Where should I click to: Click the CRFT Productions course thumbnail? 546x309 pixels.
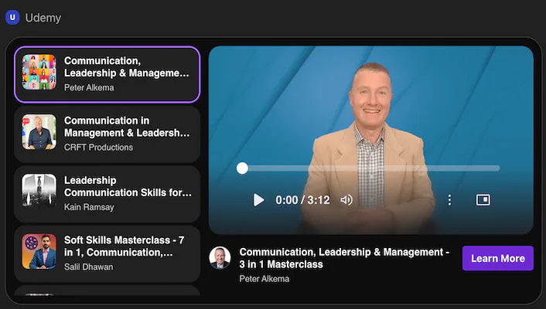point(39,132)
